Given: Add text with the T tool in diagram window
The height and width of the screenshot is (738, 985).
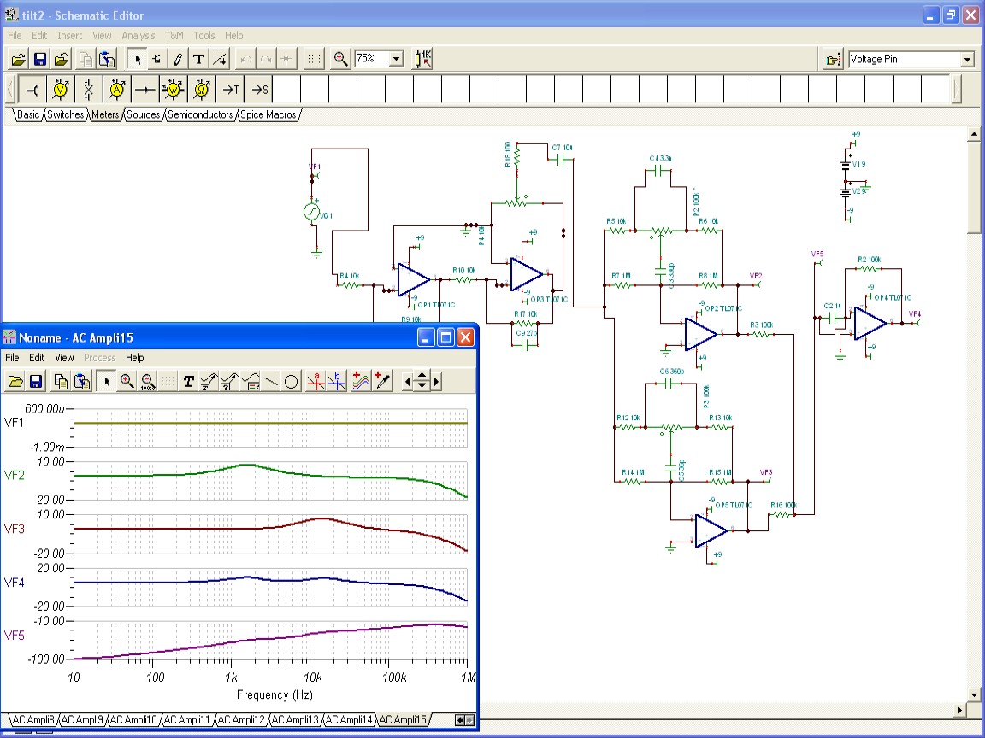Looking at the screenshot, I should click(188, 382).
